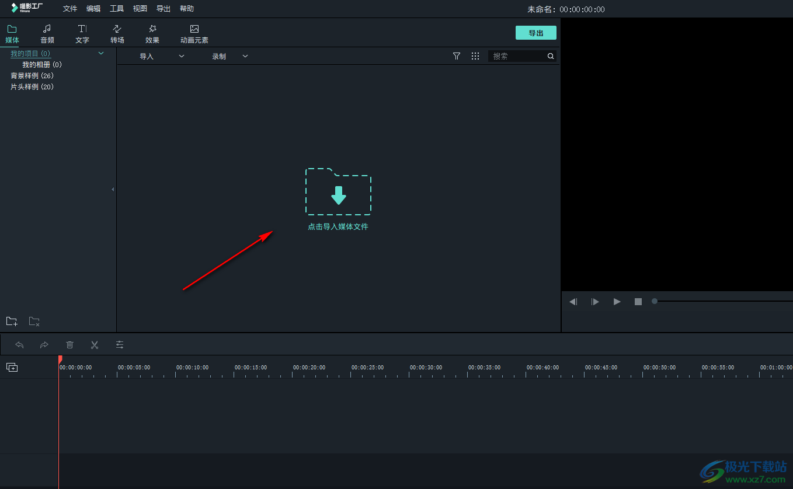Open the 导出 menu in menu bar

pyautogui.click(x=164, y=9)
